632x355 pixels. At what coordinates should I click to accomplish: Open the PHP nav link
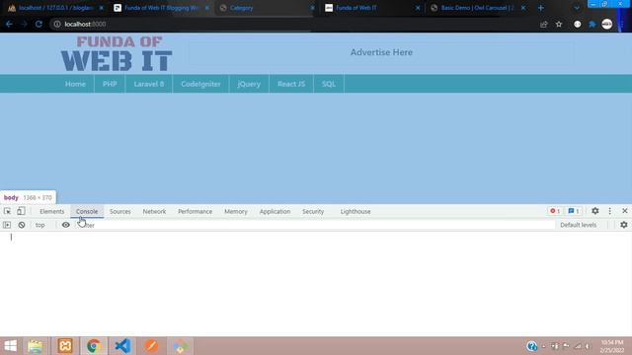point(110,84)
